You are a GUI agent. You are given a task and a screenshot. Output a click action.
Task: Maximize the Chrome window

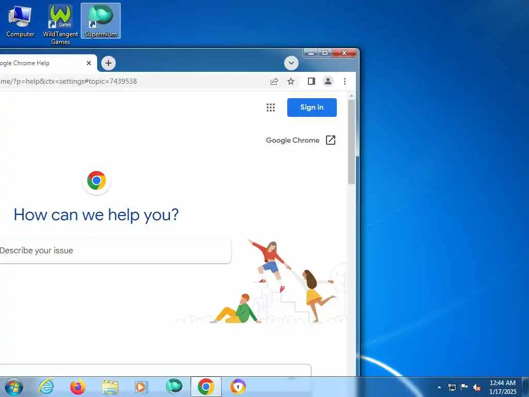click(325, 53)
